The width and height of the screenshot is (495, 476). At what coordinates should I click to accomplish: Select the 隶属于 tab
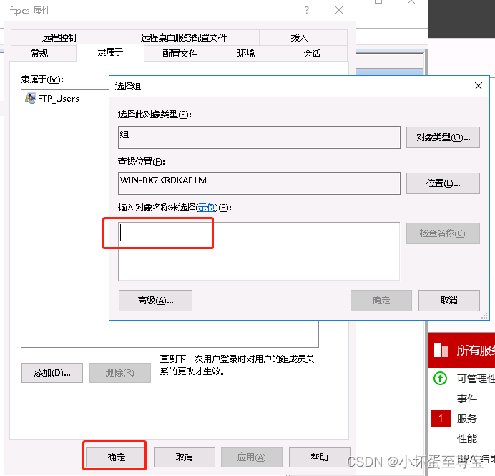click(x=110, y=52)
